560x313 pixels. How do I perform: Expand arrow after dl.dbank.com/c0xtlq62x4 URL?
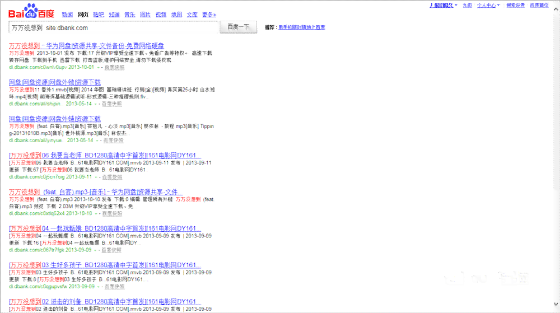(x=96, y=213)
